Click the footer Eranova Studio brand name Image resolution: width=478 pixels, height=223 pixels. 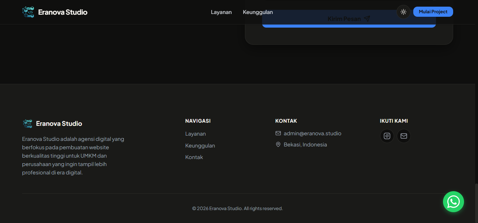[59, 123]
